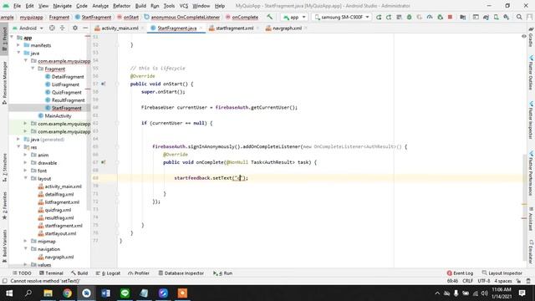Open the VCS menu
The image size is (535, 301).
[184, 6]
